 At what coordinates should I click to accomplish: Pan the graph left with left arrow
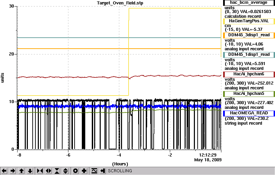click(x=4, y=171)
